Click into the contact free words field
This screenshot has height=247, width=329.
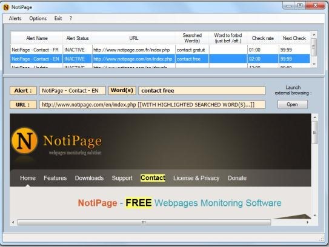(202, 91)
